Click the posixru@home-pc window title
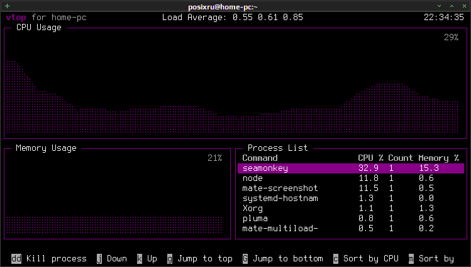The image size is (471, 267). (223, 7)
